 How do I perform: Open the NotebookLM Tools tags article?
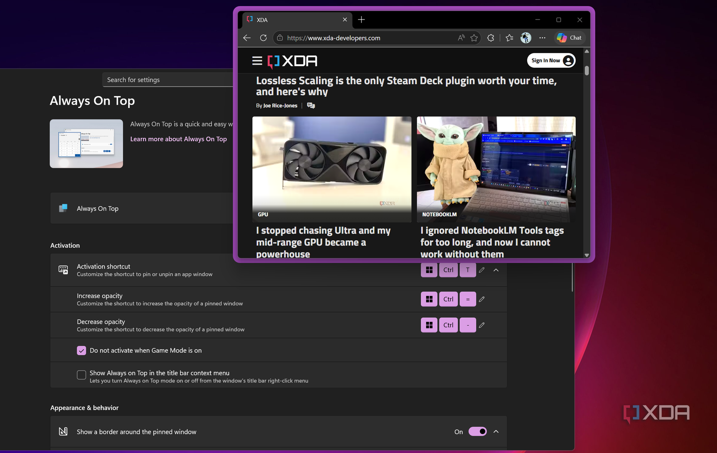(492, 242)
